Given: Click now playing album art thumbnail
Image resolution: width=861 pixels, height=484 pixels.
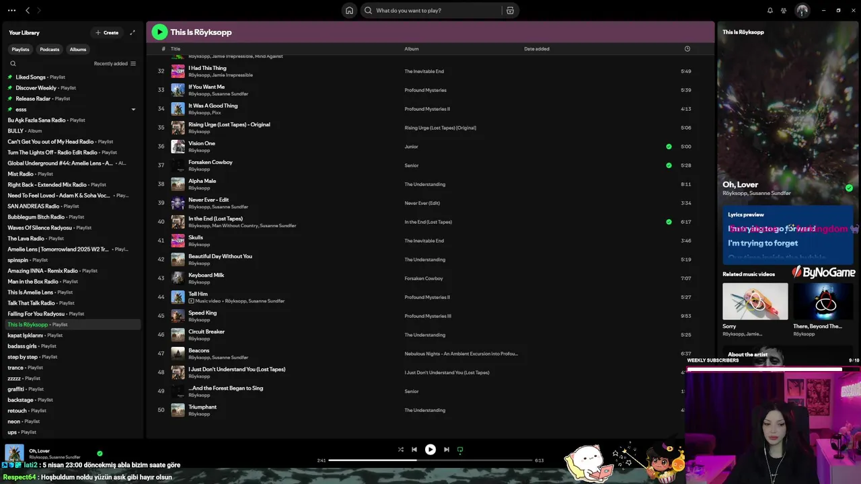Looking at the screenshot, I should (x=14, y=453).
